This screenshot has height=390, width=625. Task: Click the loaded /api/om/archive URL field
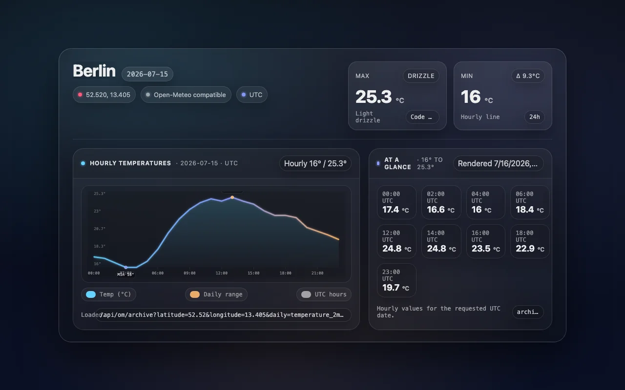(x=223, y=315)
